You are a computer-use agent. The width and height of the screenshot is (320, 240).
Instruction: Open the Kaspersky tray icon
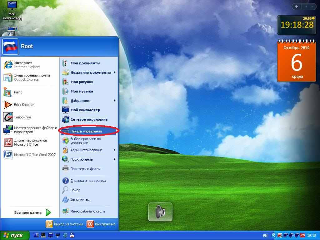click(280, 236)
